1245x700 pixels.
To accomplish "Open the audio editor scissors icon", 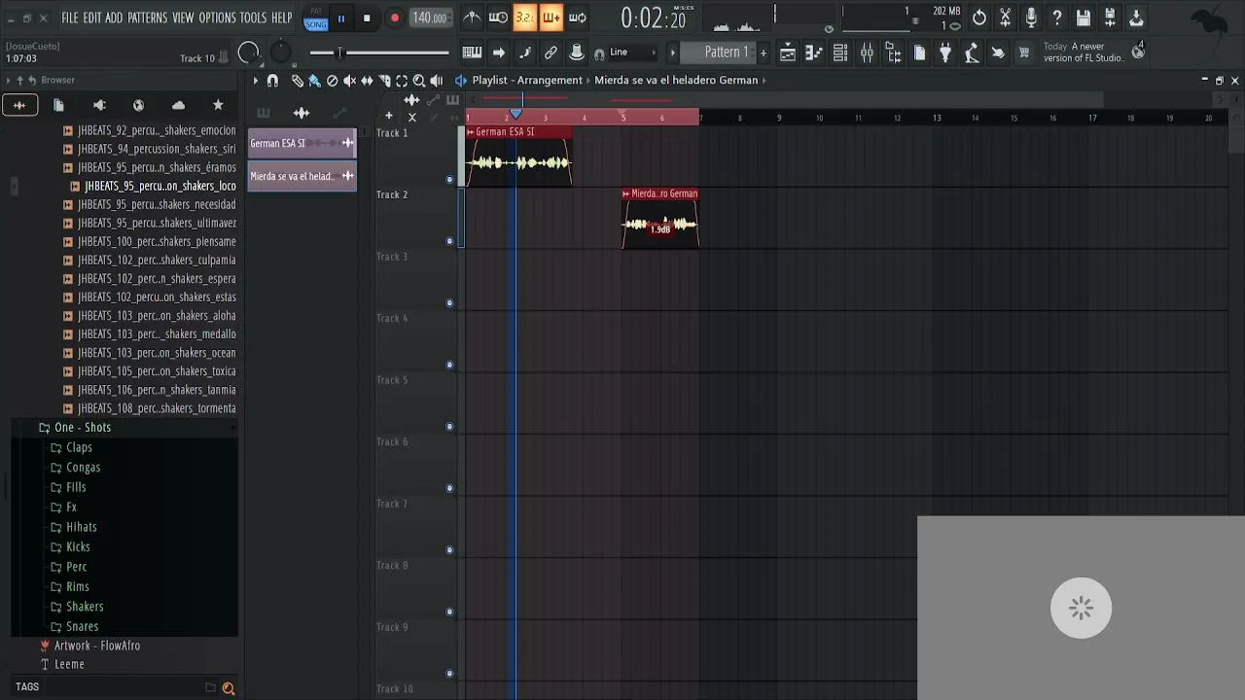I will click(x=1006, y=17).
